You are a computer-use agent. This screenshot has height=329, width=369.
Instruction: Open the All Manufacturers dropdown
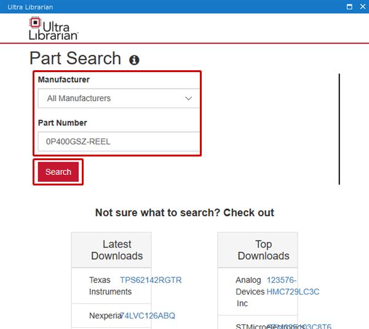coord(119,99)
